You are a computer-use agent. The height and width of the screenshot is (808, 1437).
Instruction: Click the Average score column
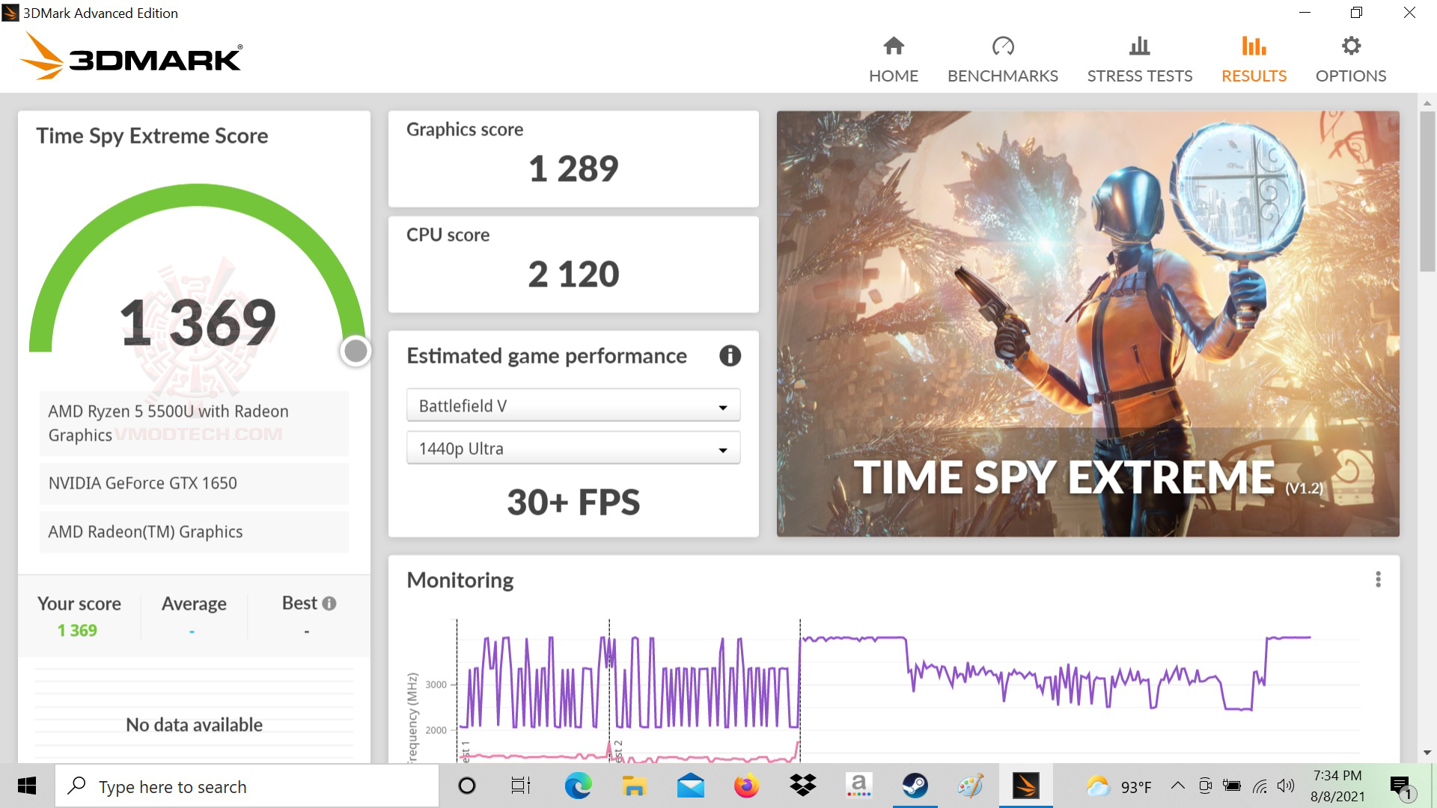194,616
